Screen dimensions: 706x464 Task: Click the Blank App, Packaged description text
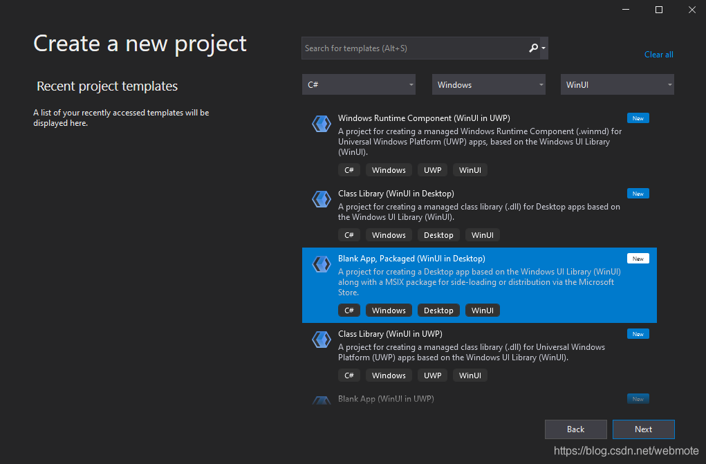click(x=479, y=282)
